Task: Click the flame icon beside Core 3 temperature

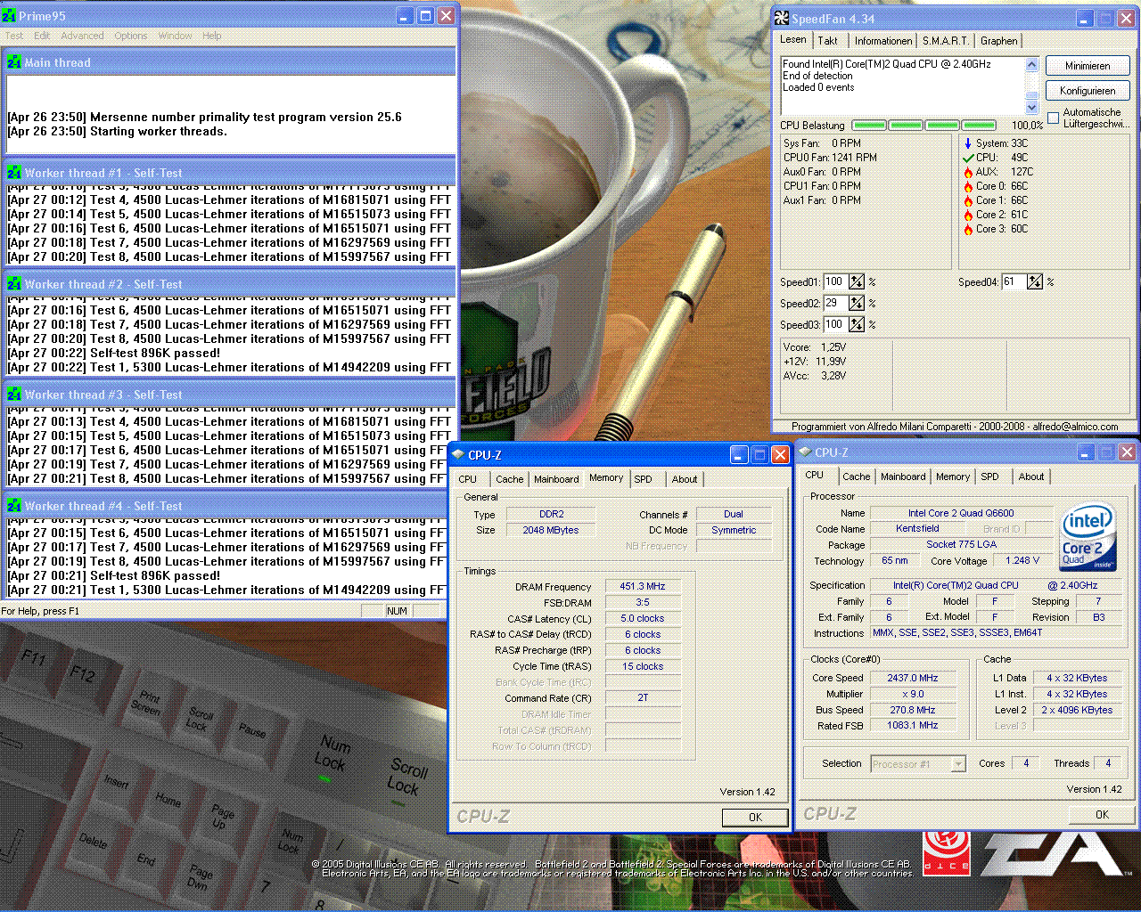Action: point(968,229)
